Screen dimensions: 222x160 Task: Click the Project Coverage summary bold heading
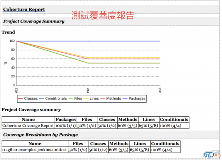tap(31, 110)
